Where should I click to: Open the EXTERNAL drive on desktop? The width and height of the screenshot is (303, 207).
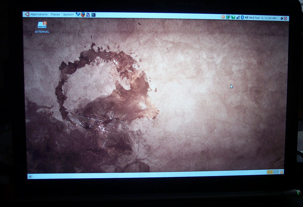click(x=42, y=27)
